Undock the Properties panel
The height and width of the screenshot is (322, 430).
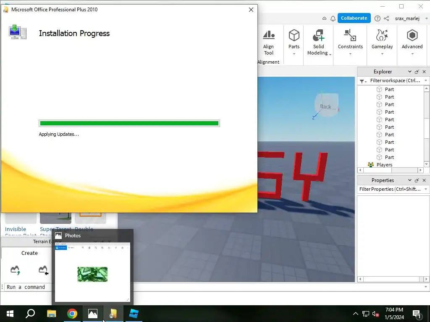[x=417, y=180]
